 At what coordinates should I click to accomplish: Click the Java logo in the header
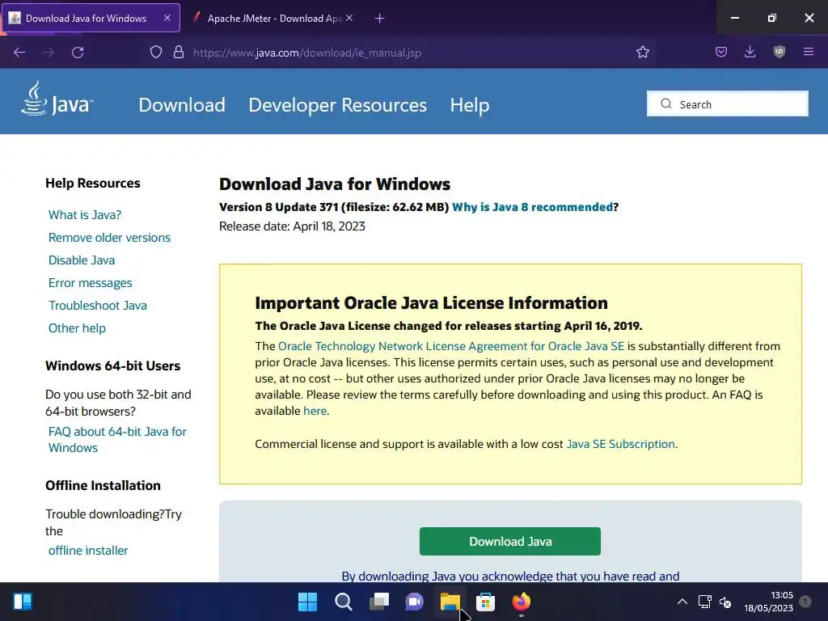57,99
